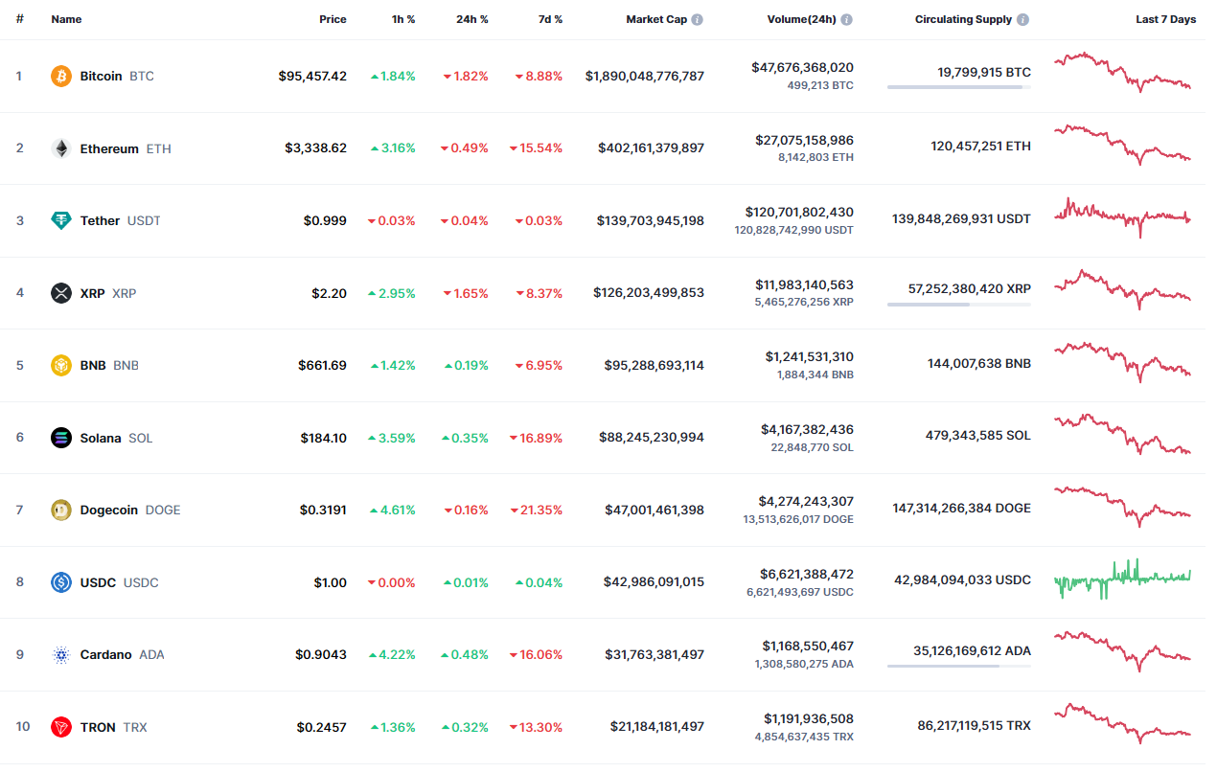Click the BNB yellow logo icon
Image resolution: width=1217 pixels, height=772 pixels.
coord(61,365)
